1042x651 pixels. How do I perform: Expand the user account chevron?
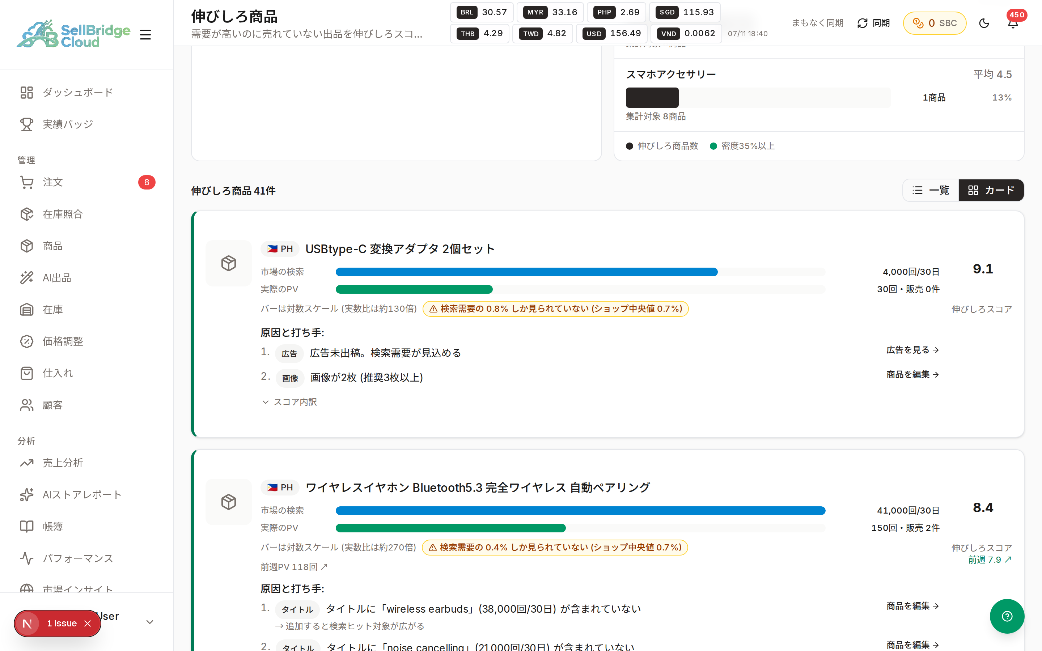(x=150, y=622)
